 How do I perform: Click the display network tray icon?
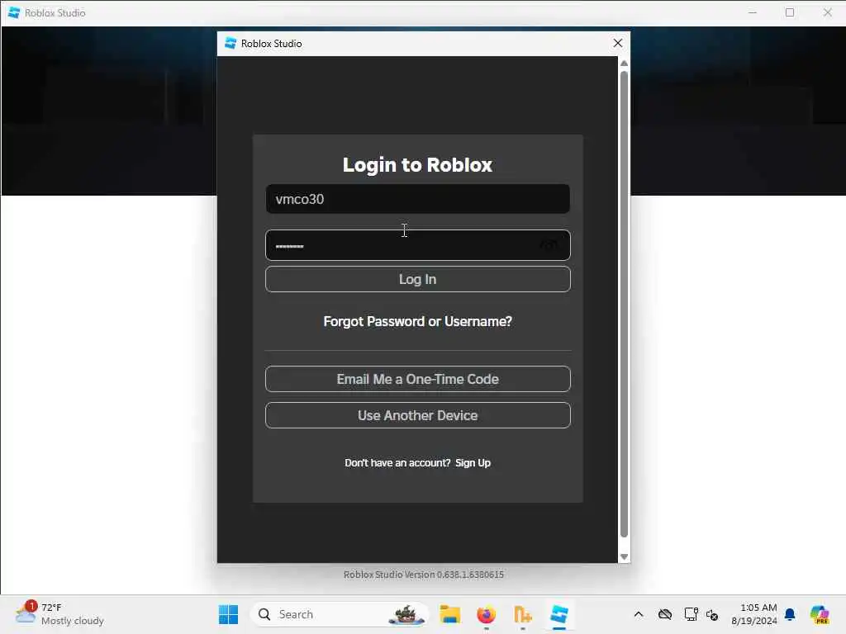click(x=692, y=614)
